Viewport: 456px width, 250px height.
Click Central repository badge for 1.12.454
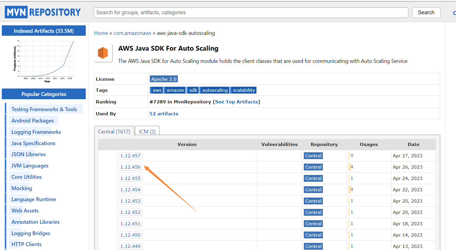[x=313, y=190]
